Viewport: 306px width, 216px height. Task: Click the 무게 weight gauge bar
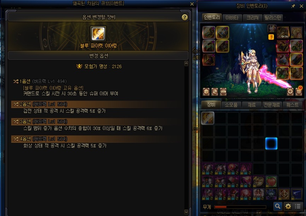click(x=240, y=207)
